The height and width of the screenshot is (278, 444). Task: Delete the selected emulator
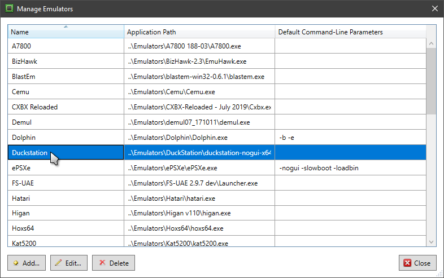tap(114, 263)
